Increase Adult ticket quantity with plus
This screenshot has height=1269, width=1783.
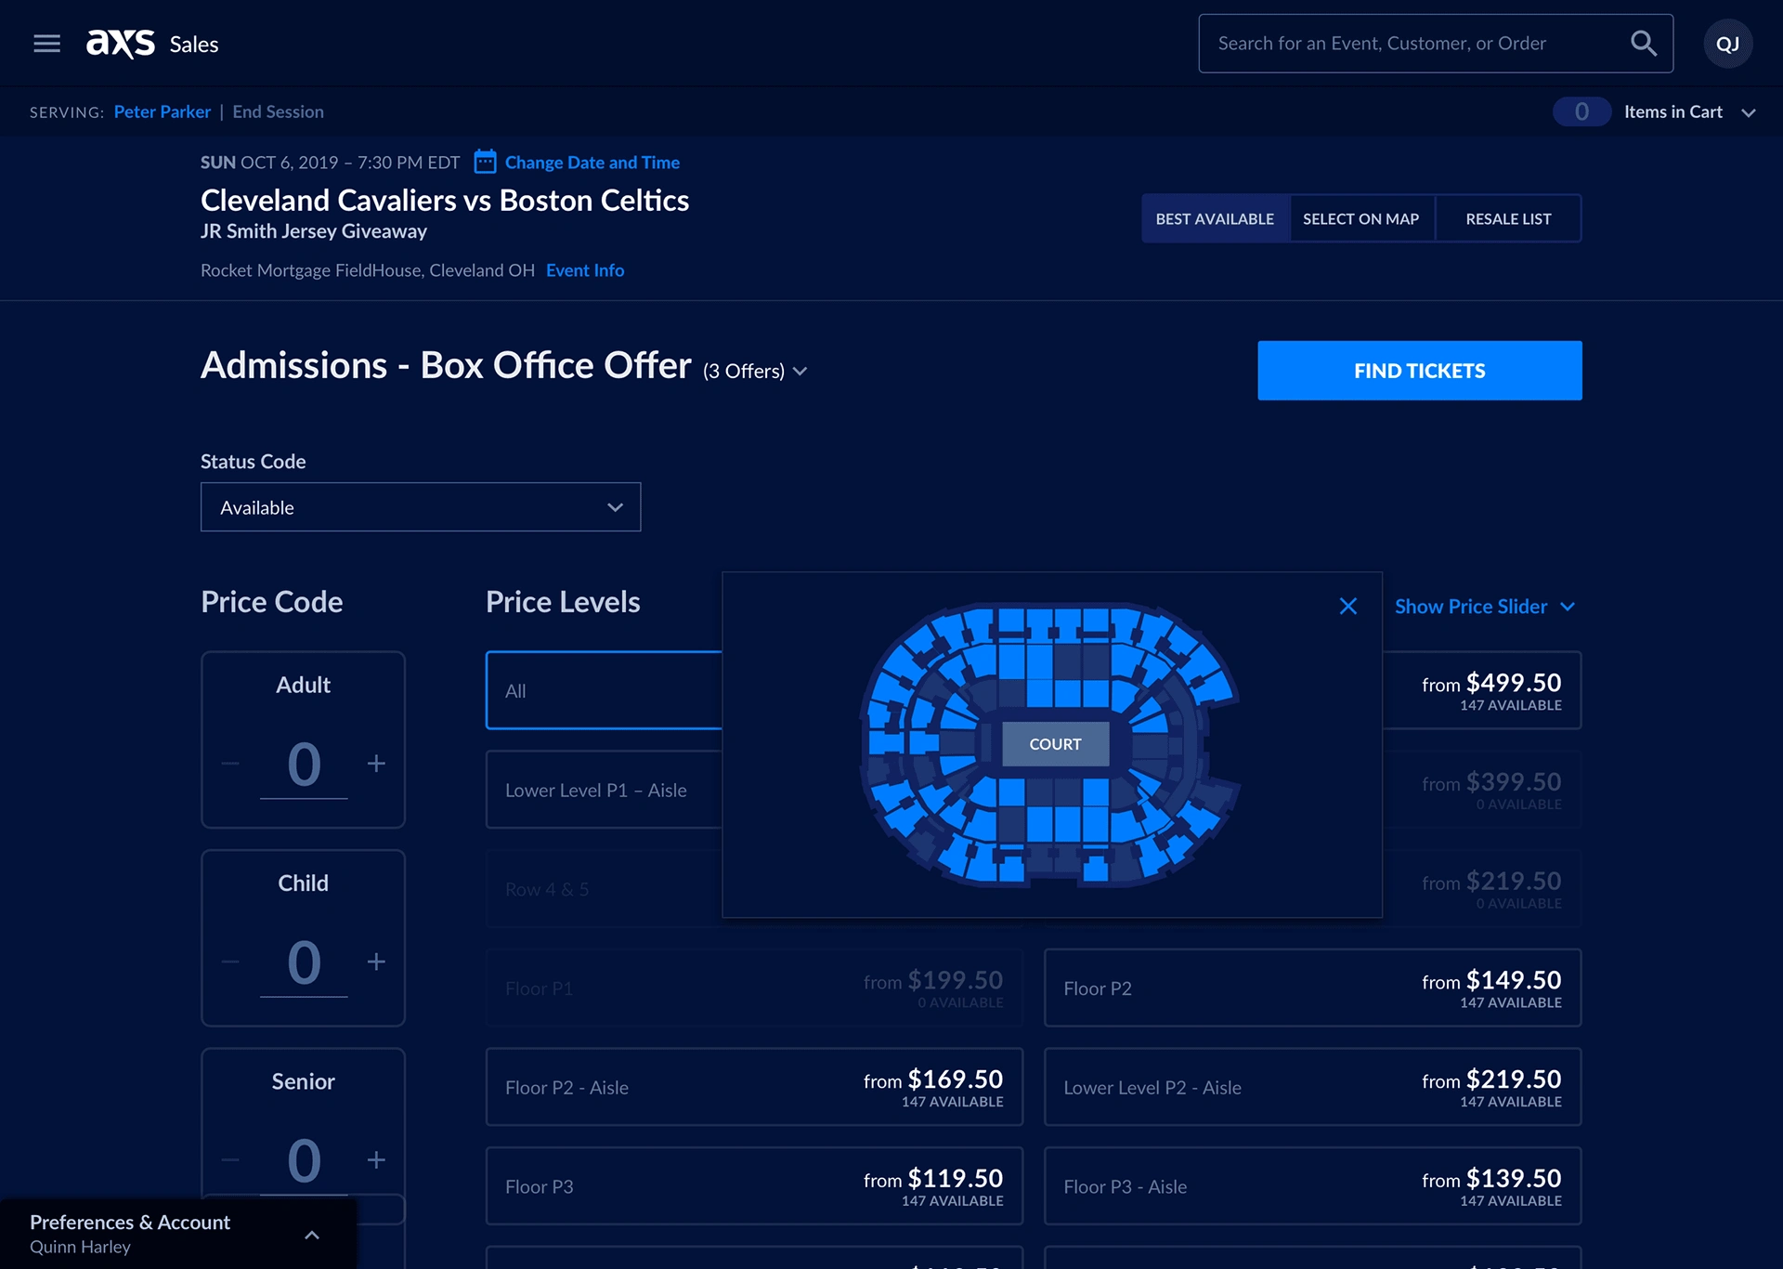pyautogui.click(x=376, y=764)
